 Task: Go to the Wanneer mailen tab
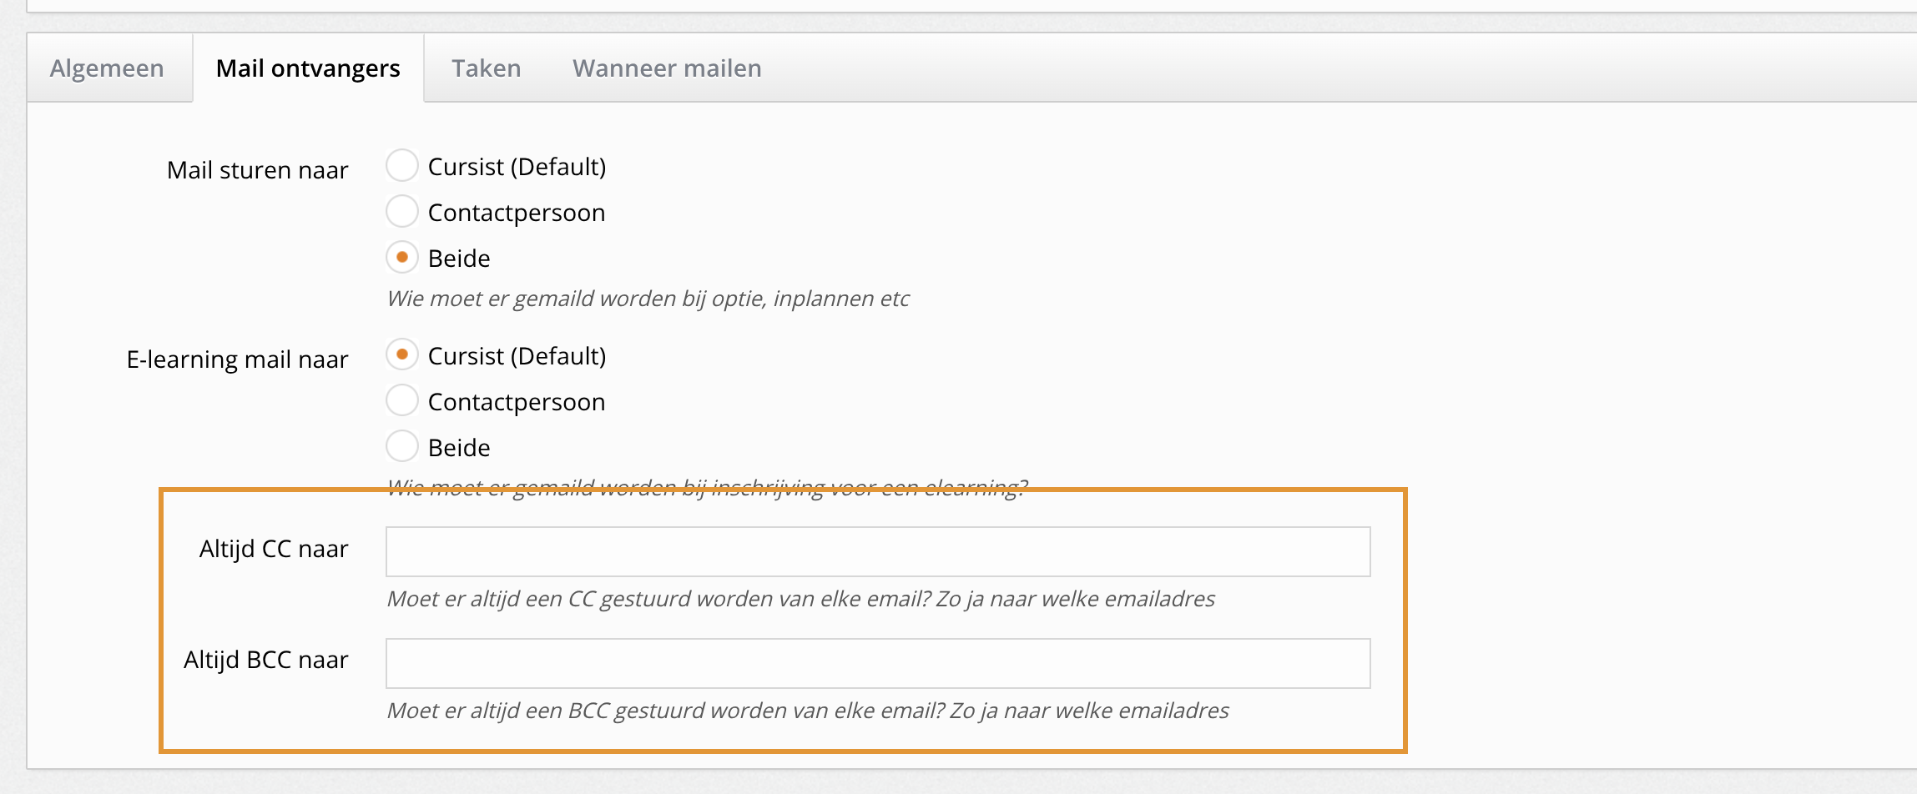coord(667,68)
